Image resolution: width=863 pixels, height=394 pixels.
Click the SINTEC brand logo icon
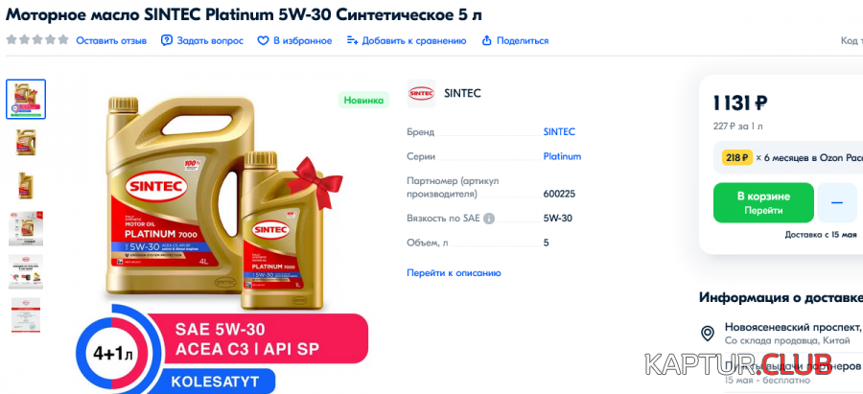[x=421, y=94]
